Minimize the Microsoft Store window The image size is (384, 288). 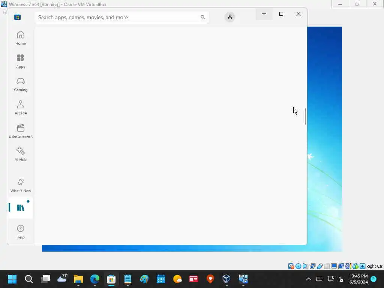coord(264,14)
